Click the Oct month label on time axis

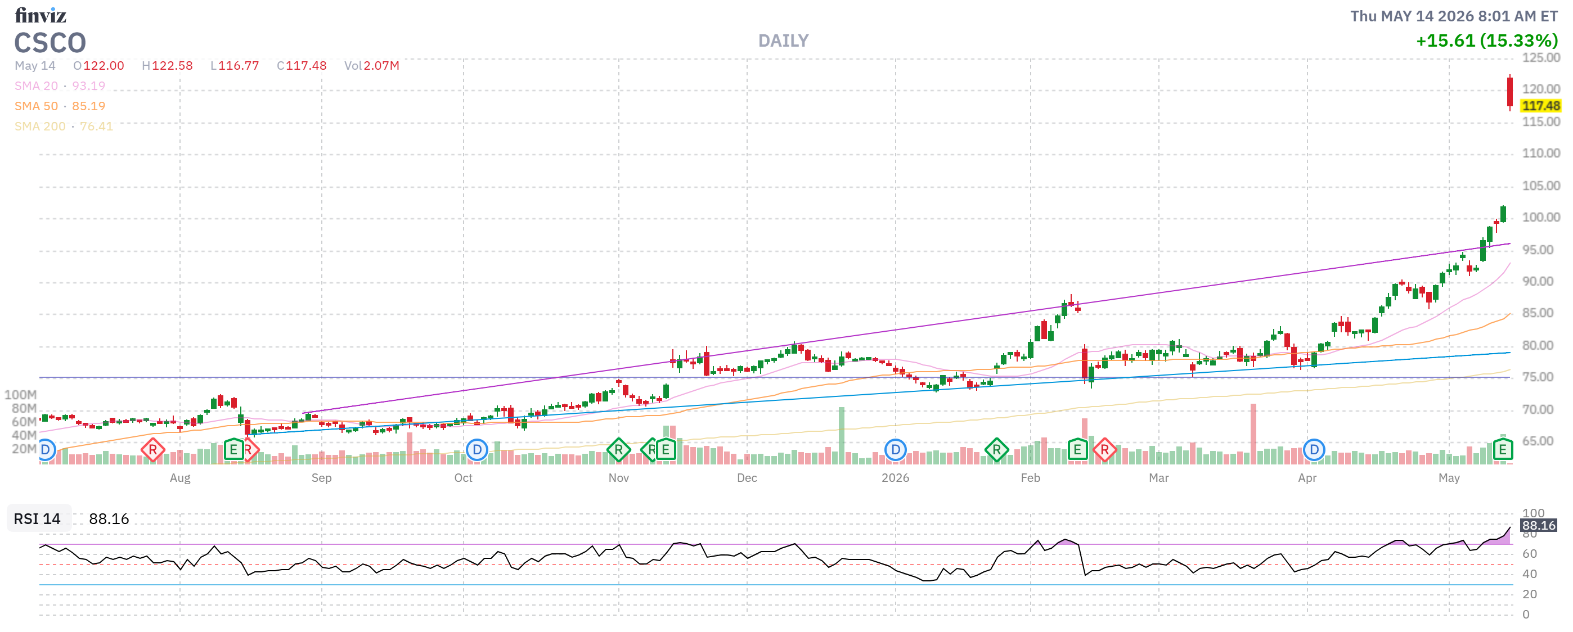(x=464, y=478)
